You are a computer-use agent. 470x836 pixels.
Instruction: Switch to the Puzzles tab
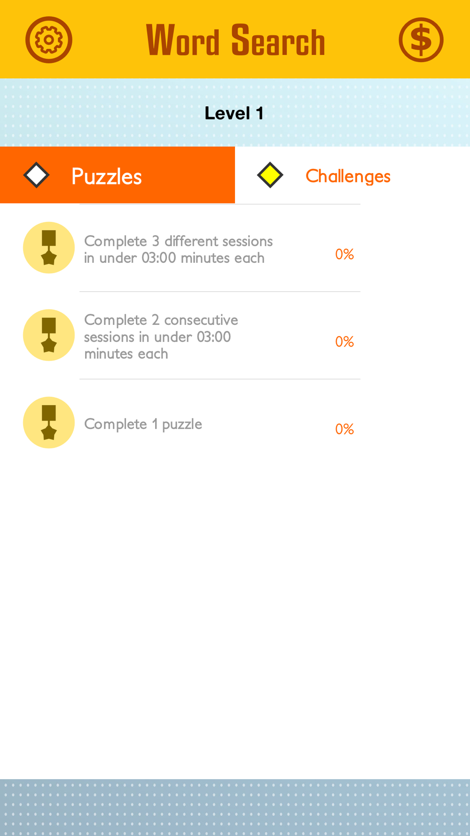coord(117,175)
